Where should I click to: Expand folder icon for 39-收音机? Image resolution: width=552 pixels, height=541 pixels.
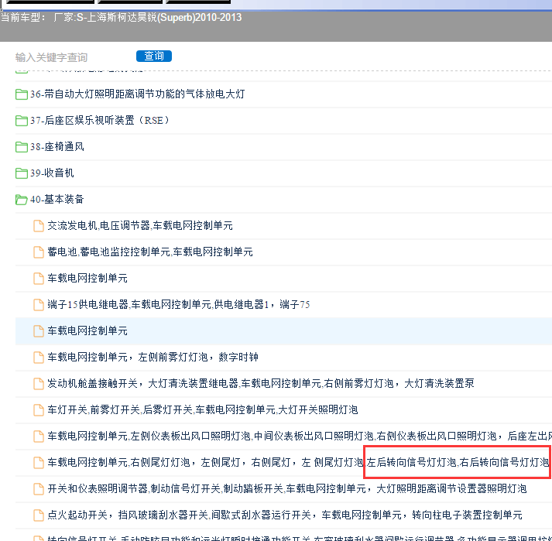click(22, 173)
